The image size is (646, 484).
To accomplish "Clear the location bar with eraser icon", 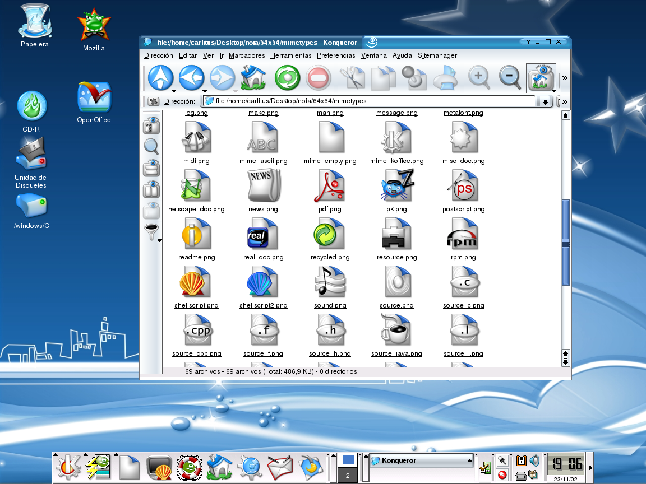I will [x=153, y=101].
